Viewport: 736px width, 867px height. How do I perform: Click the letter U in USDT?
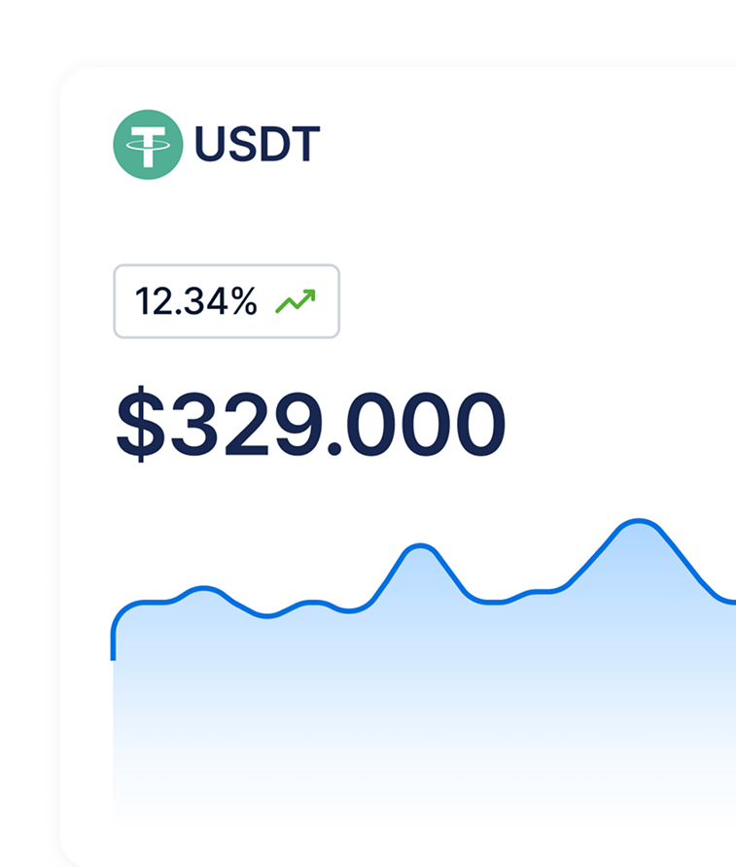[212, 146]
